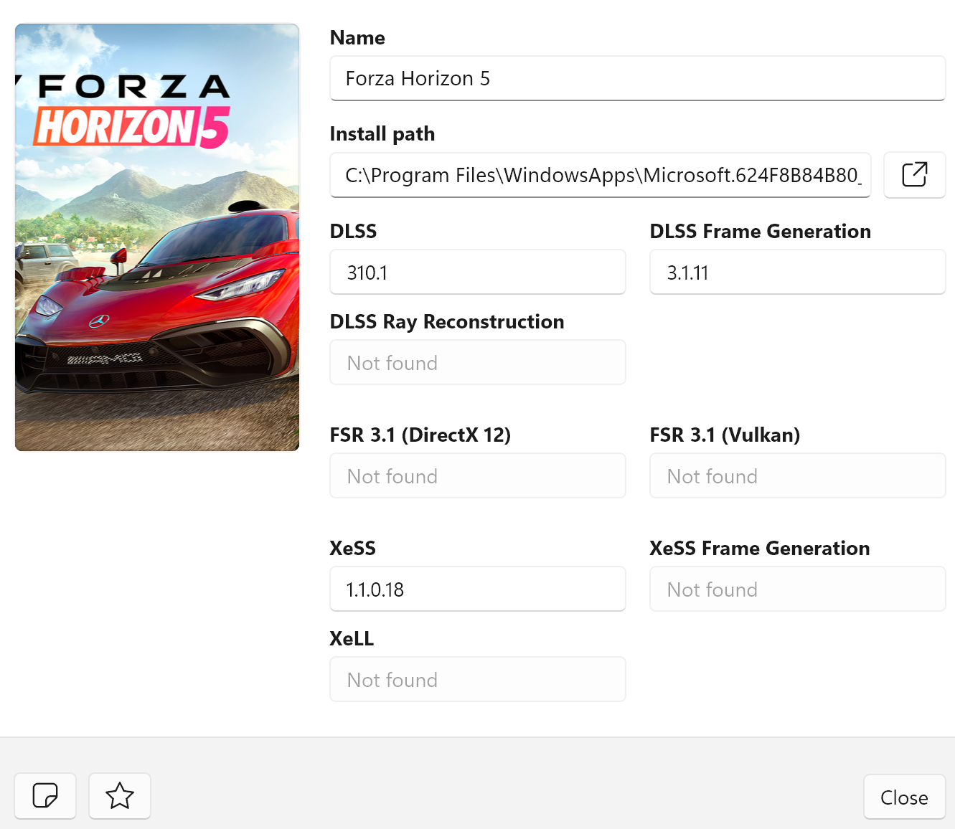This screenshot has height=829, width=955.
Task: Click the XeLL Not found field
Action: point(478,679)
